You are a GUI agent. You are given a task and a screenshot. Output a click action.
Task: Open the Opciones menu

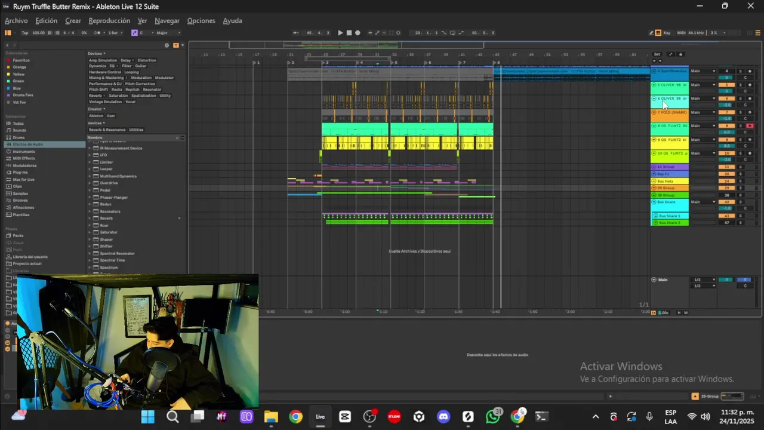[201, 21]
